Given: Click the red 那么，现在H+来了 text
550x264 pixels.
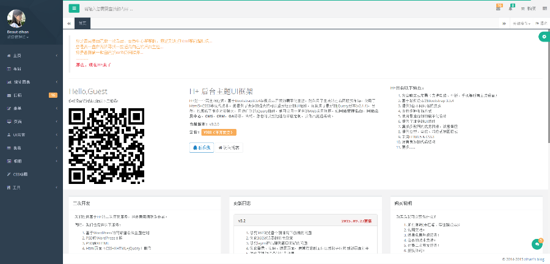Looking at the screenshot, I should pyautogui.click(x=94, y=65).
